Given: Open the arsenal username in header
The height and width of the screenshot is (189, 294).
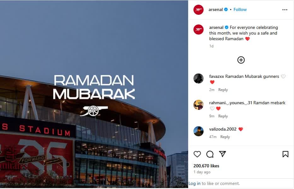Looking at the screenshot, I should 216,9.
